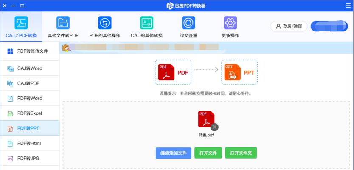
Task: Choose PDF转Word in sidebar
Action: [x=30, y=98]
